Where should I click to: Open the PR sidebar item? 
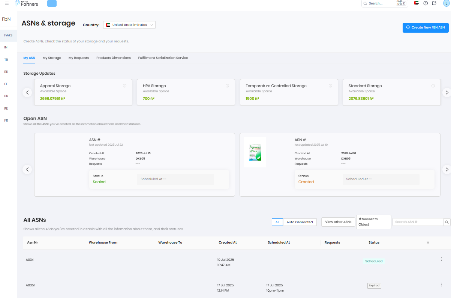coord(6,96)
